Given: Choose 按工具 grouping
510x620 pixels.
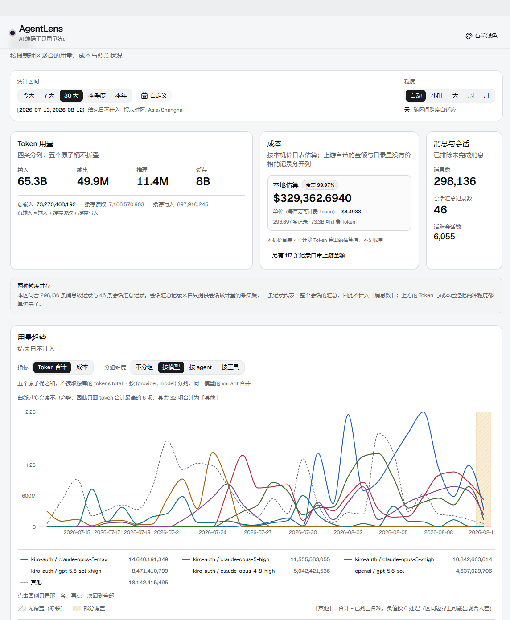Looking at the screenshot, I should point(230,367).
